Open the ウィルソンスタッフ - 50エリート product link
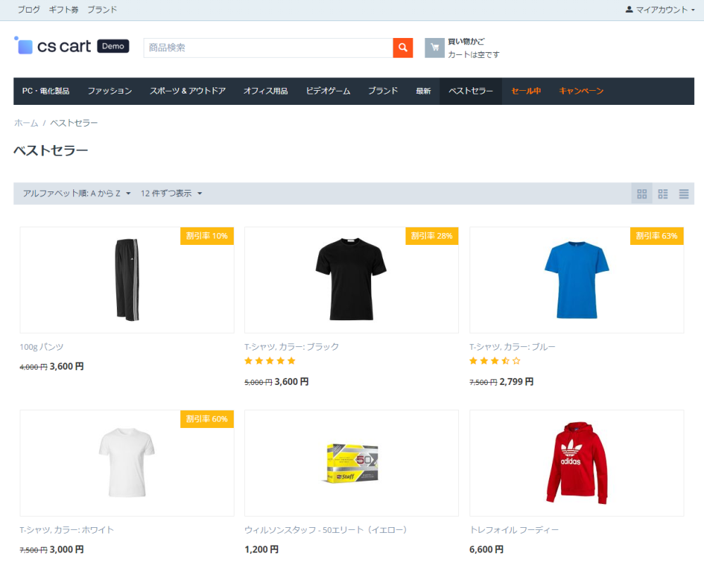This screenshot has height=568, width=704. (x=326, y=530)
